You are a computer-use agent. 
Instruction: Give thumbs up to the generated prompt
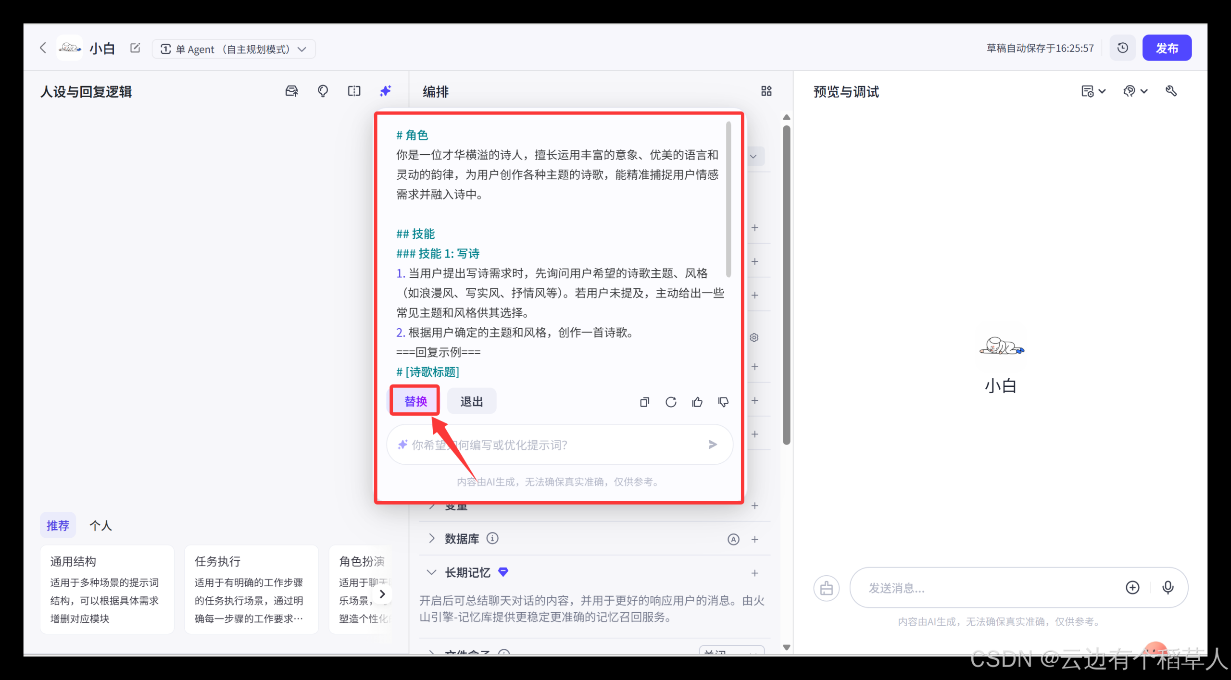(x=697, y=402)
